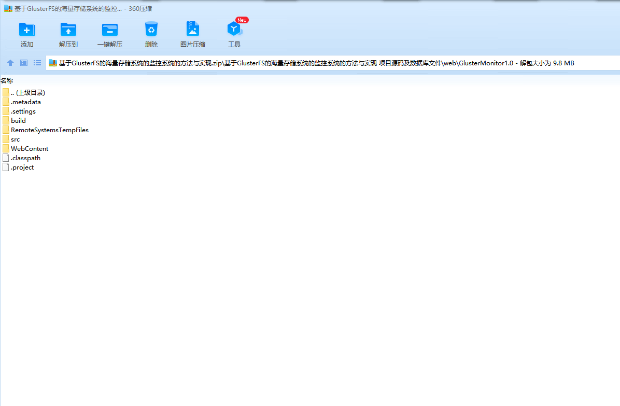
Task: Click the folder icon next to RemoteSystemsTempFiles
Action: (x=6, y=130)
